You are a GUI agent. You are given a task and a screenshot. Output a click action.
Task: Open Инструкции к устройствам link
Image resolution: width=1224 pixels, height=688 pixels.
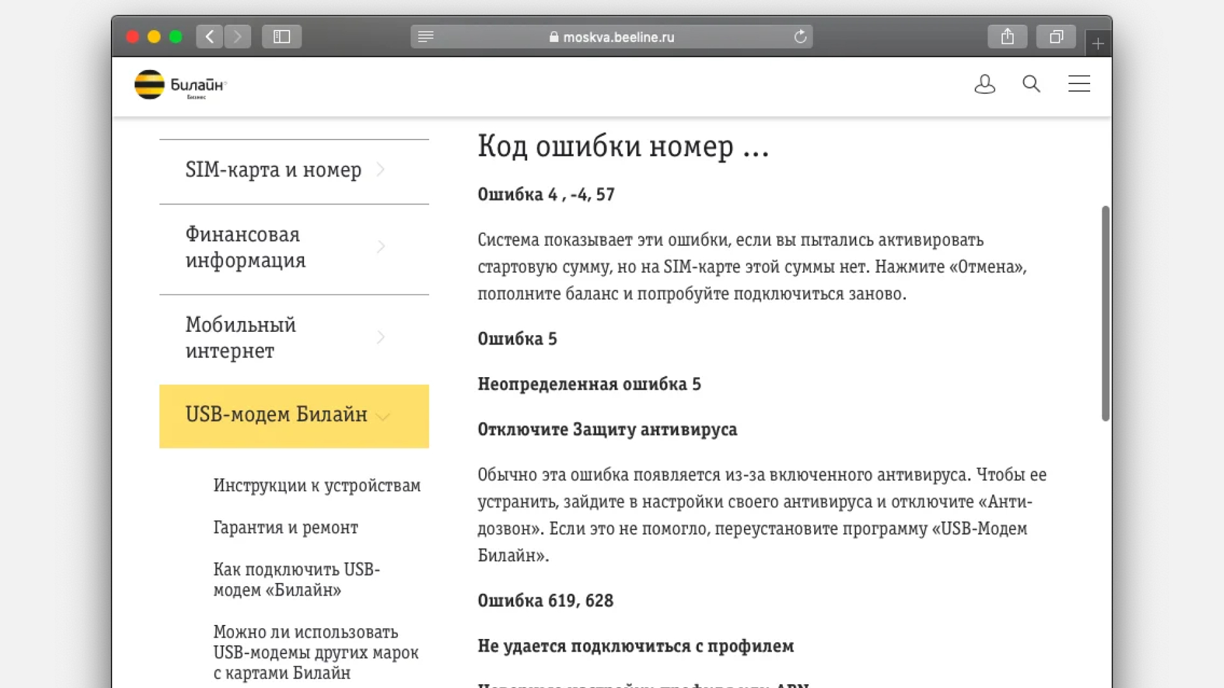[317, 485]
